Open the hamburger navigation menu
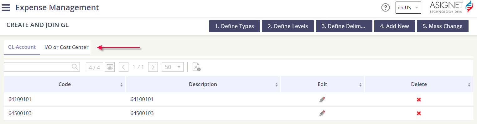Screen dimensions: 477x124 pyautogui.click(x=6, y=7)
